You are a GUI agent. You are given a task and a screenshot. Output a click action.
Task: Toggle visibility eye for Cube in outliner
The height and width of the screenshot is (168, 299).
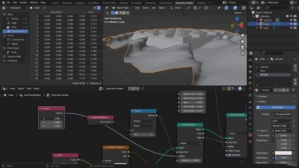point(291,24)
